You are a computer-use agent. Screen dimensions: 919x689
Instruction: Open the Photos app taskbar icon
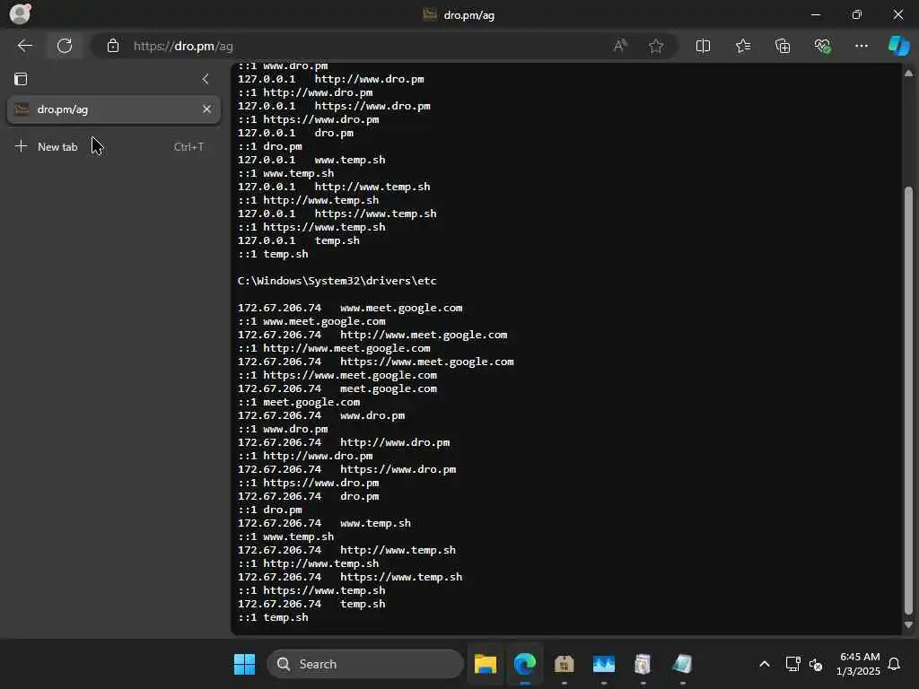pos(604,664)
